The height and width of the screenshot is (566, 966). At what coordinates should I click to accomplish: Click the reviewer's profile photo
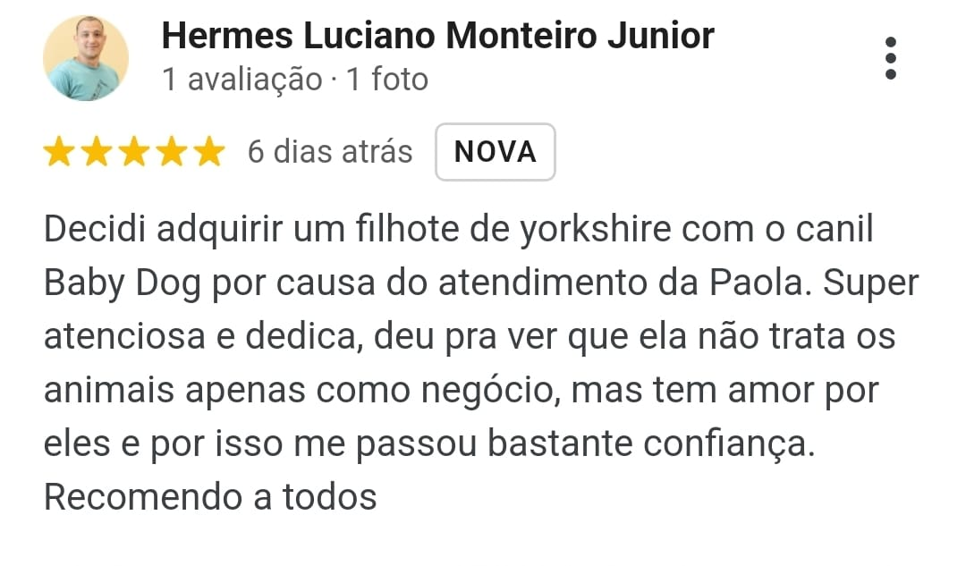86,58
